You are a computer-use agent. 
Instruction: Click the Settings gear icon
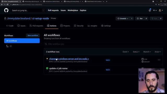[102, 26]
